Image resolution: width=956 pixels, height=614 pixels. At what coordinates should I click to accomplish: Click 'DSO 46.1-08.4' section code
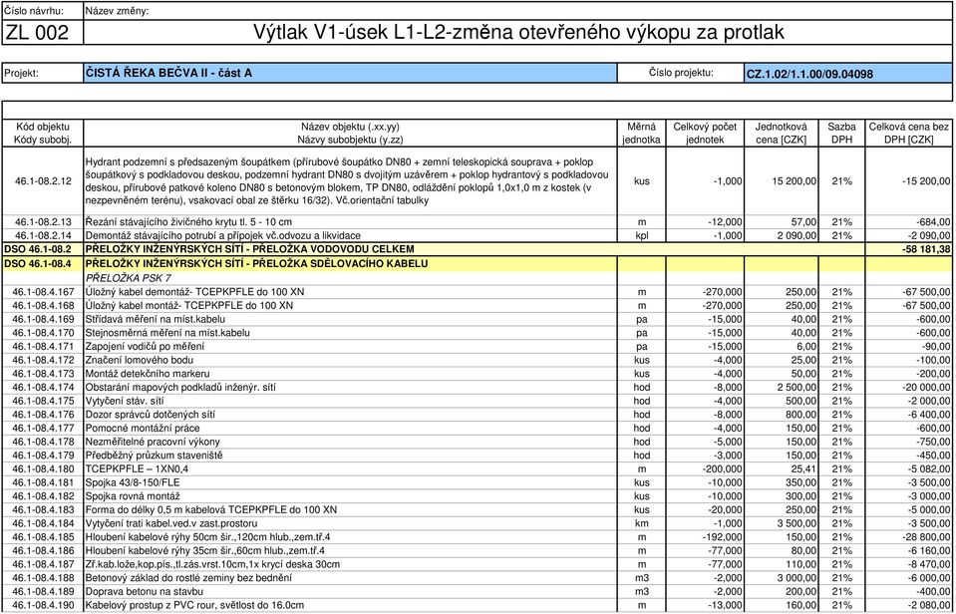[x=38, y=263]
